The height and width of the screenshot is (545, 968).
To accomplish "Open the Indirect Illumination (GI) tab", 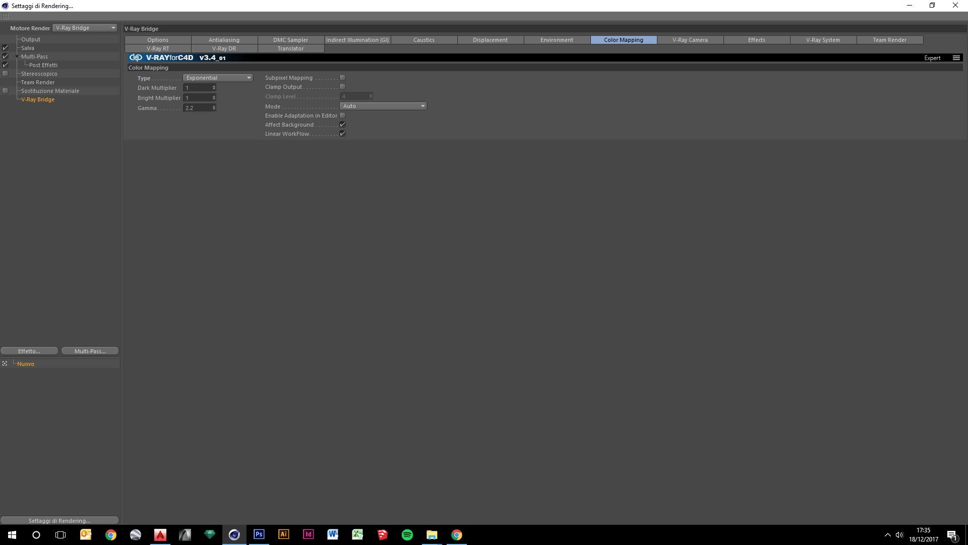I will point(357,40).
